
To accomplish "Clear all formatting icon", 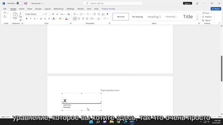I will 69,14.
